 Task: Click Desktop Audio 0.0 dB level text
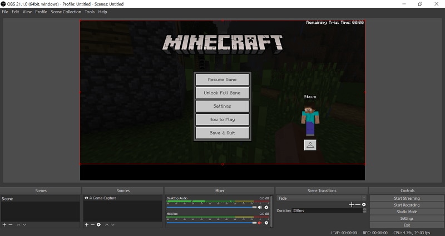pos(264,198)
